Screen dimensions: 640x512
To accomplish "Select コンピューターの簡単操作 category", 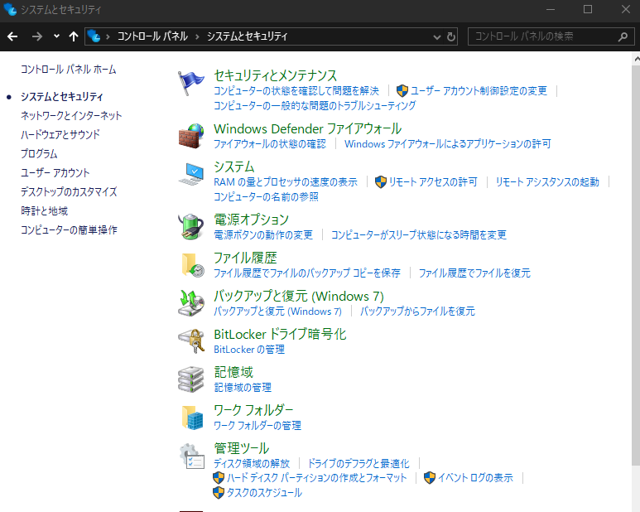I will click(69, 229).
